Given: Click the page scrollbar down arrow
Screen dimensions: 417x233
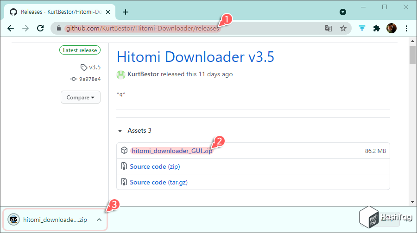Looking at the screenshot, I should [x=412, y=202].
